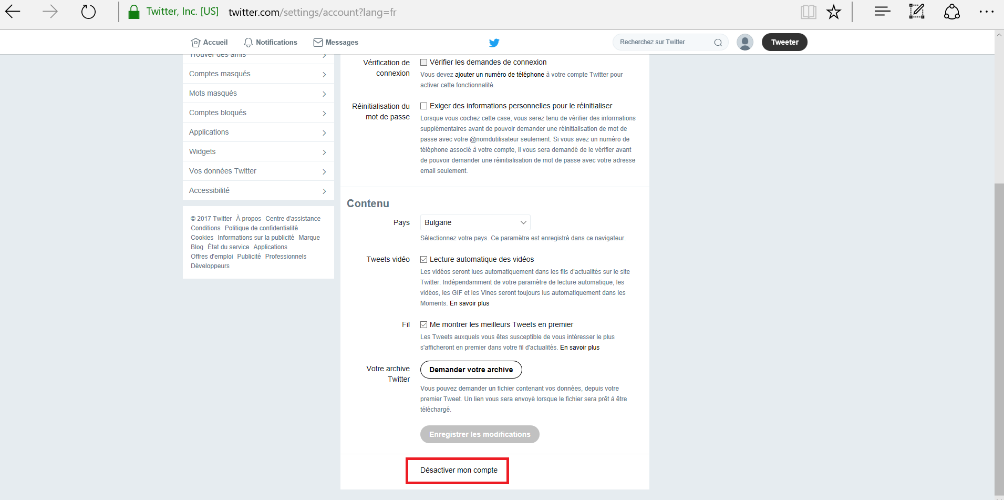Open État du service footer link

[x=228, y=247]
